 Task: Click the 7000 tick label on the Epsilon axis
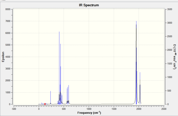click(8, 21)
